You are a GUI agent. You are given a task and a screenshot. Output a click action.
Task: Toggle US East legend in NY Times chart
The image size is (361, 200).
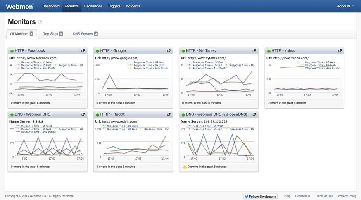point(205,65)
